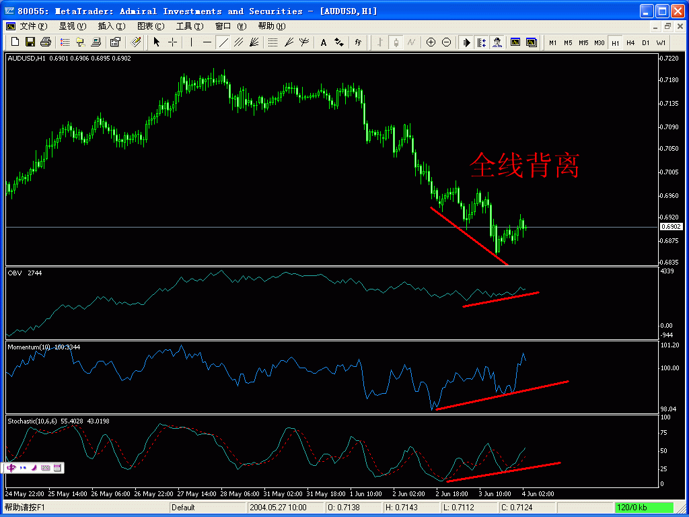Click the Zoom In magnifier
This screenshot has height=517, width=689.
[431, 42]
